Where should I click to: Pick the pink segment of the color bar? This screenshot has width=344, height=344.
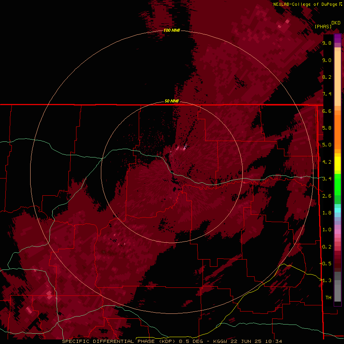pos(338,232)
